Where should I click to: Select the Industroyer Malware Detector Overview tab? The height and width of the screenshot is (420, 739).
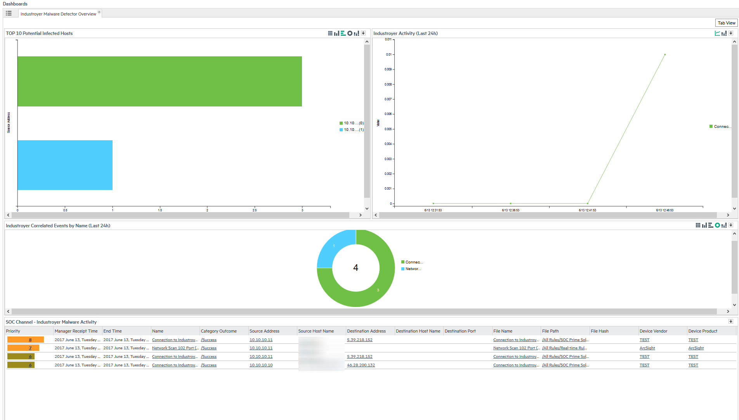tap(58, 14)
